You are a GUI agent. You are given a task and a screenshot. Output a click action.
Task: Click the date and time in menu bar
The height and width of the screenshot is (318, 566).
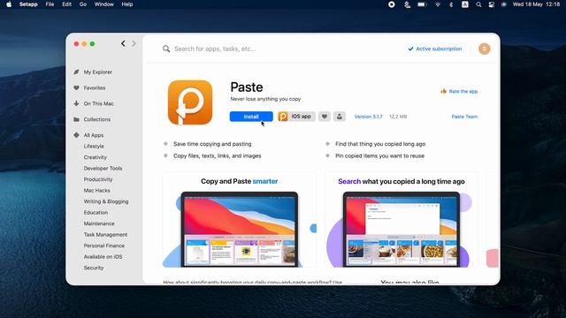536,4
